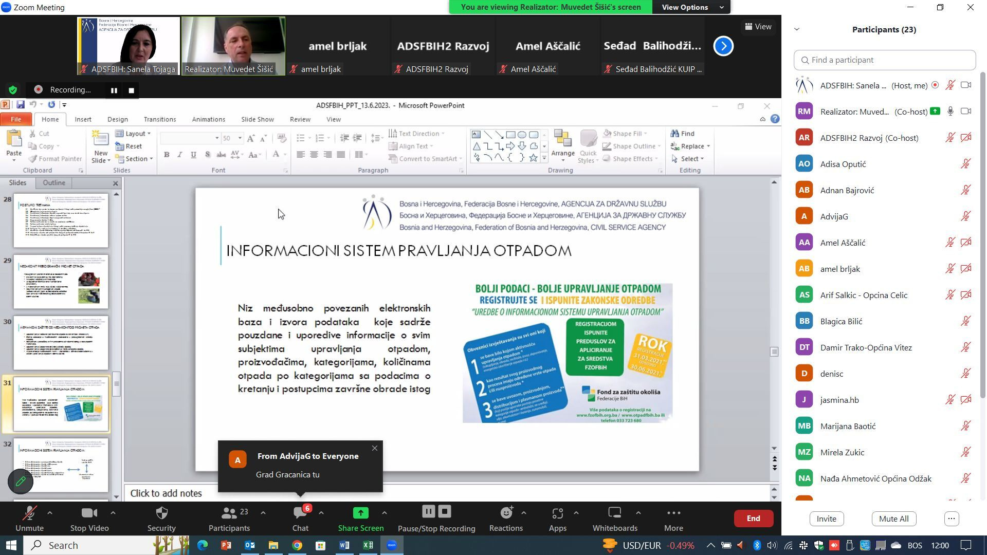The height and width of the screenshot is (555, 987).
Task: Click Find in the Editing group
Action: click(683, 134)
